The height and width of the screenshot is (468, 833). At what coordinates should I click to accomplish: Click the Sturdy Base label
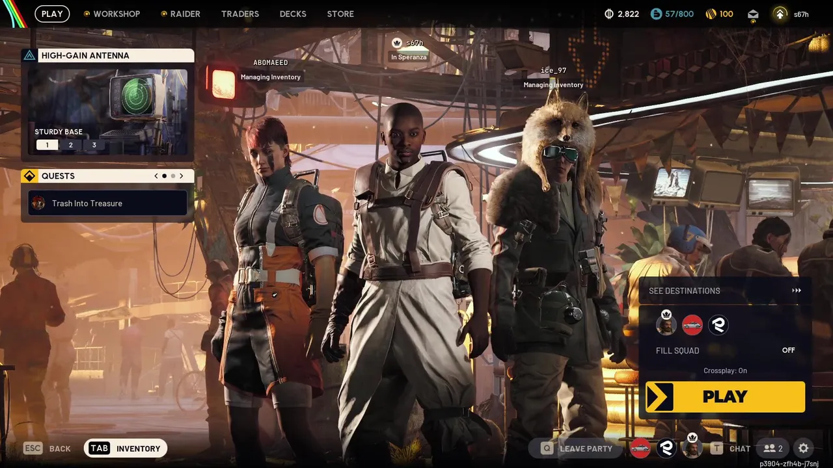pyautogui.click(x=59, y=132)
